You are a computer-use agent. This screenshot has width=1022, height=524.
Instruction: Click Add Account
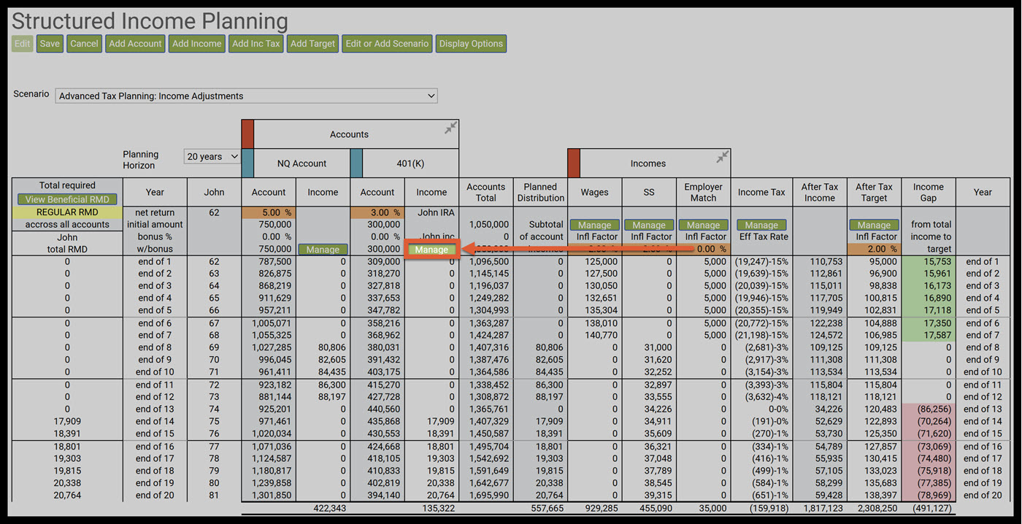point(135,44)
